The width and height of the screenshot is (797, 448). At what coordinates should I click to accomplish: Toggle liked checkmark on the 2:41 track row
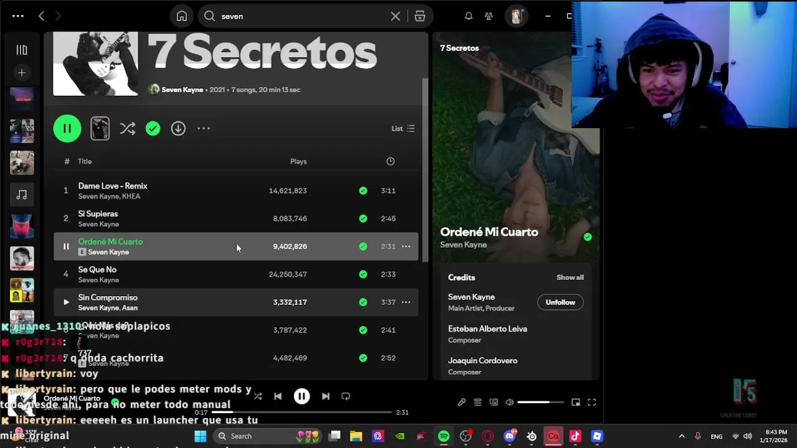pos(363,330)
